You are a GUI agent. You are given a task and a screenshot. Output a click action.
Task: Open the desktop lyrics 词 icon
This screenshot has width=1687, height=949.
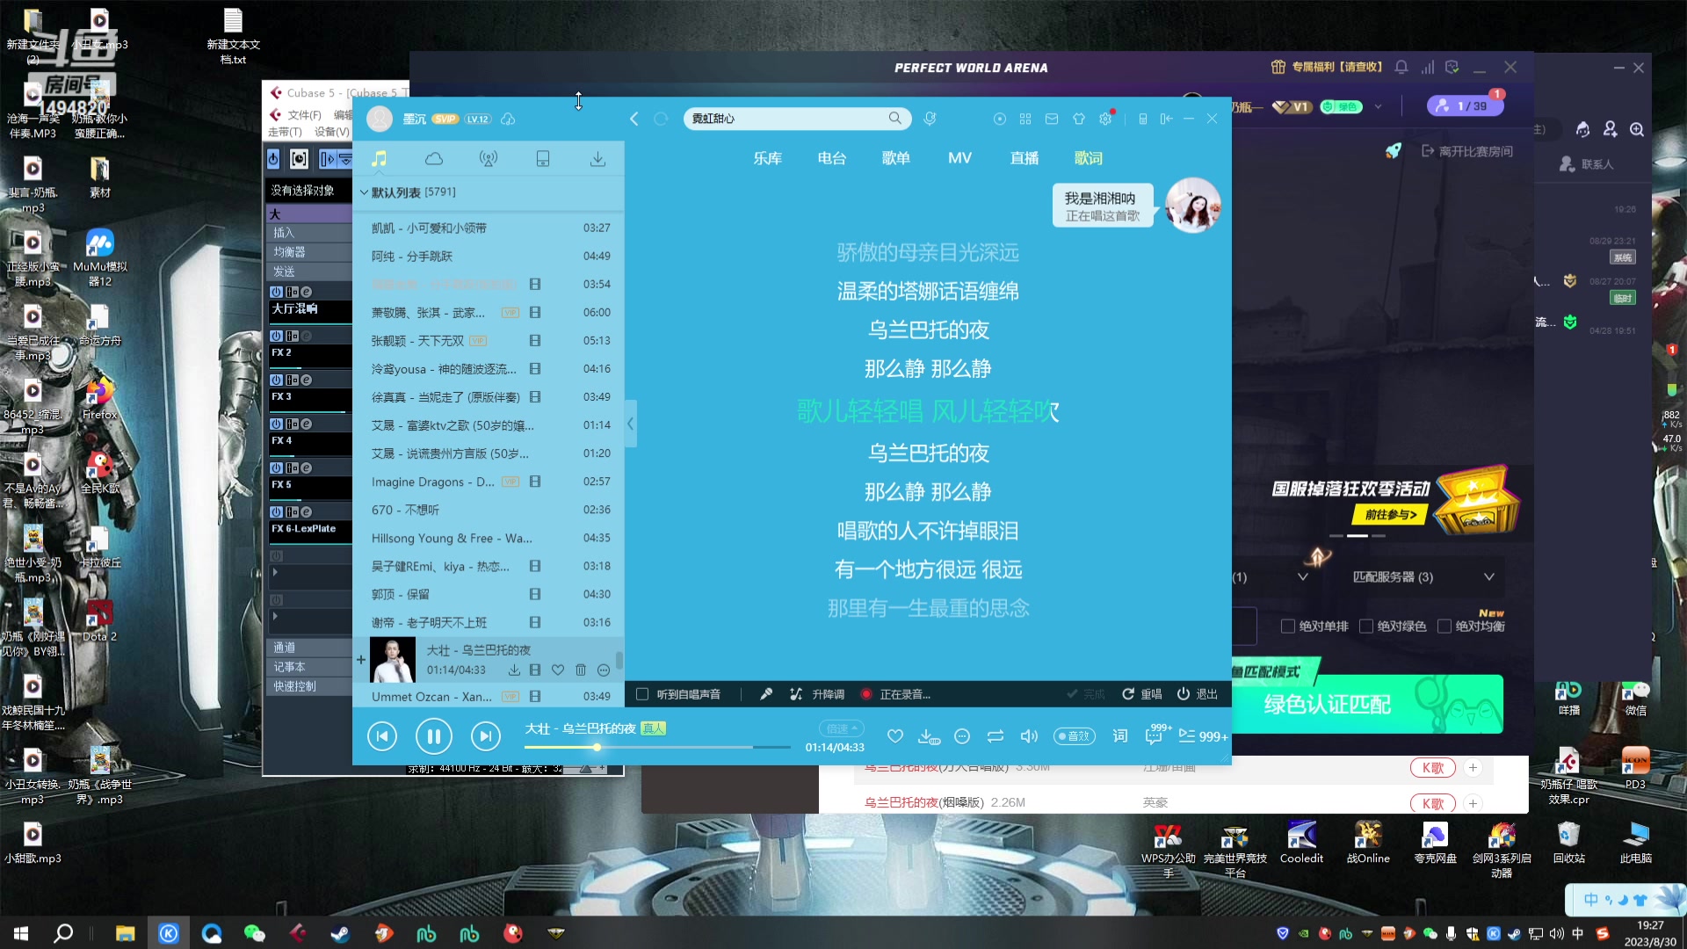point(1120,736)
